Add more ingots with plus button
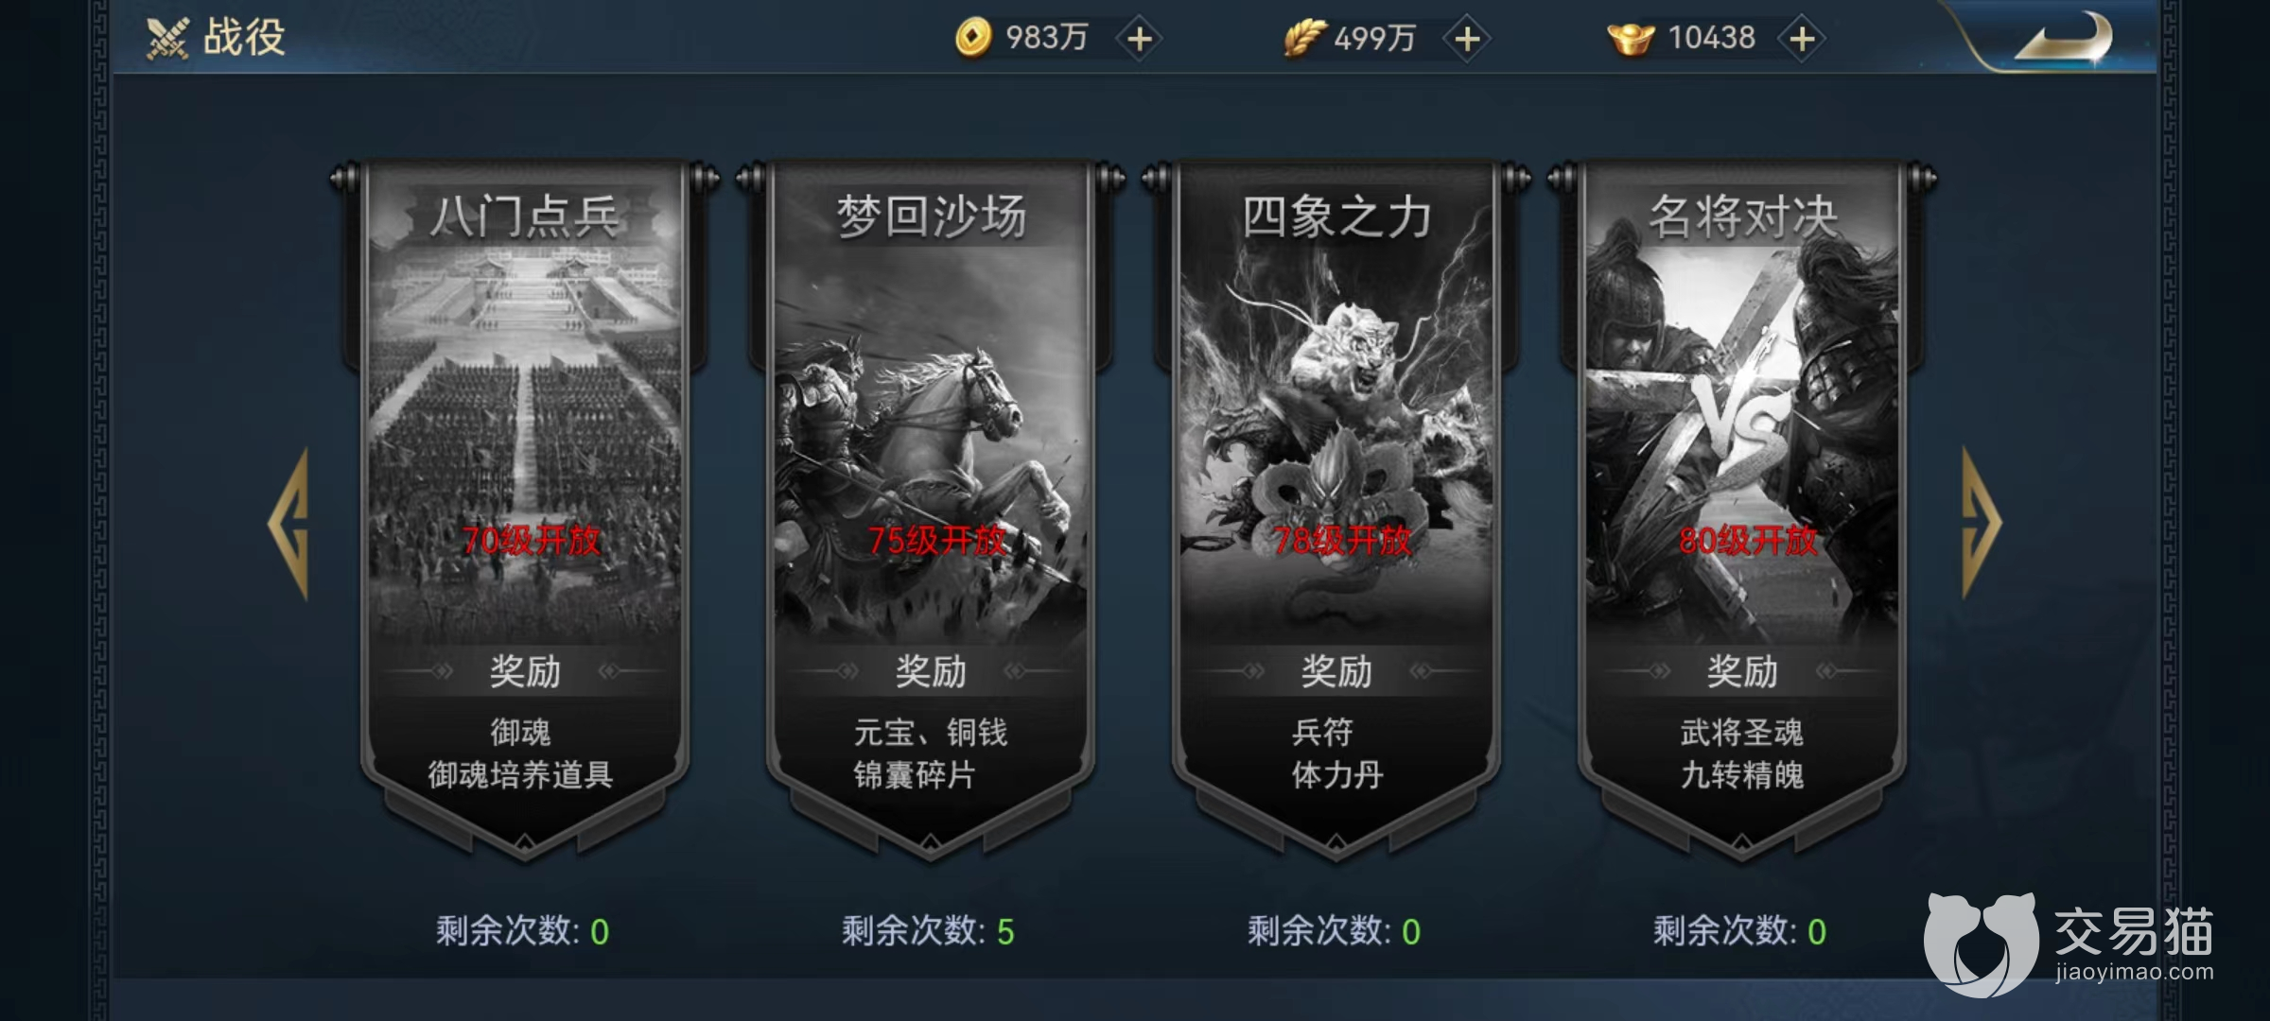This screenshot has height=1021, width=2270. [x=1802, y=39]
